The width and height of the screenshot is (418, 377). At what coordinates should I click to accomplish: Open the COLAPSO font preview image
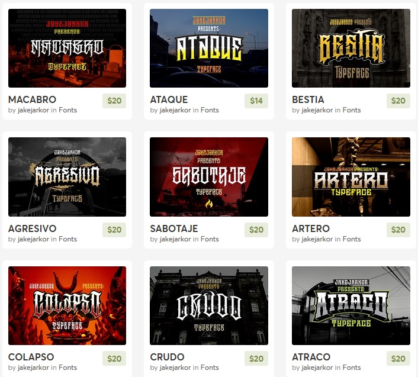pos(67,305)
